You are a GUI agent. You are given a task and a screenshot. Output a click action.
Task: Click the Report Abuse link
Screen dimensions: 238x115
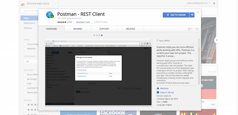pyautogui.click(x=167, y=92)
